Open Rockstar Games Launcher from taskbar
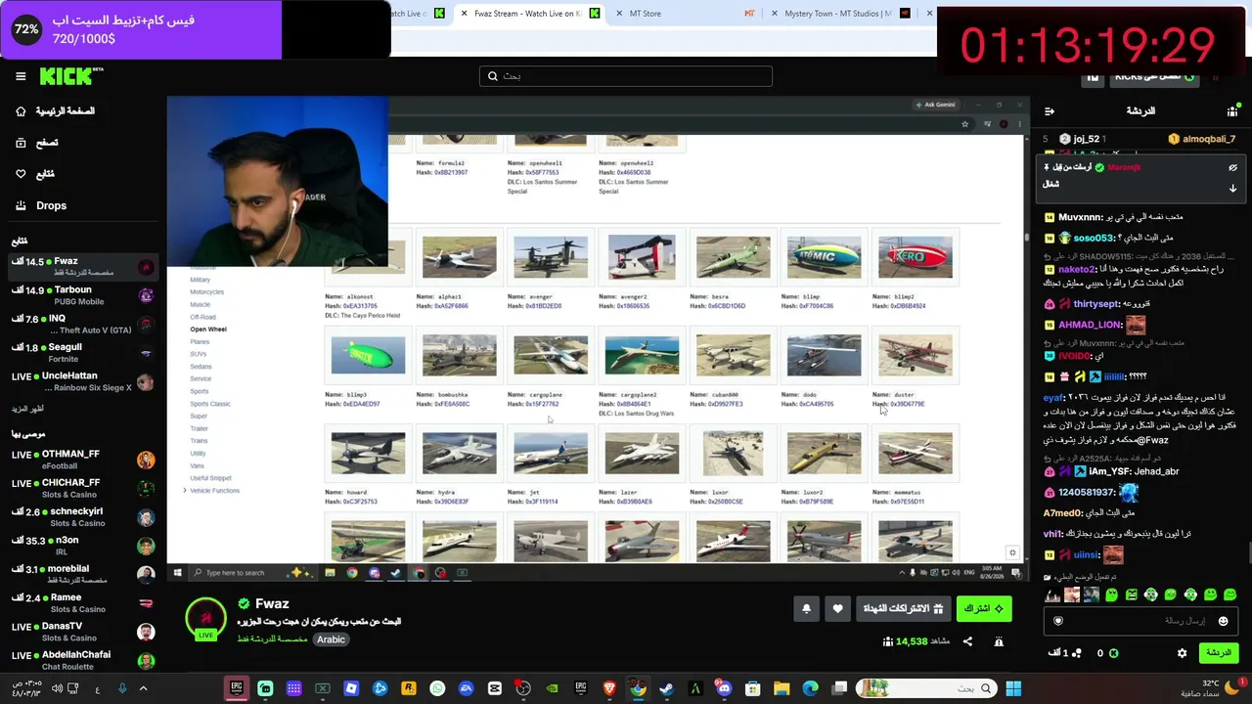Image resolution: width=1252 pixels, height=704 pixels. click(x=409, y=688)
